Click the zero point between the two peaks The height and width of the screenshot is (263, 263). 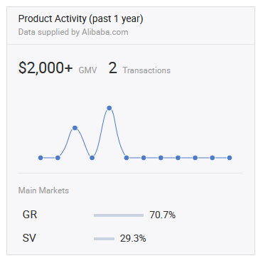click(x=92, y=158)
